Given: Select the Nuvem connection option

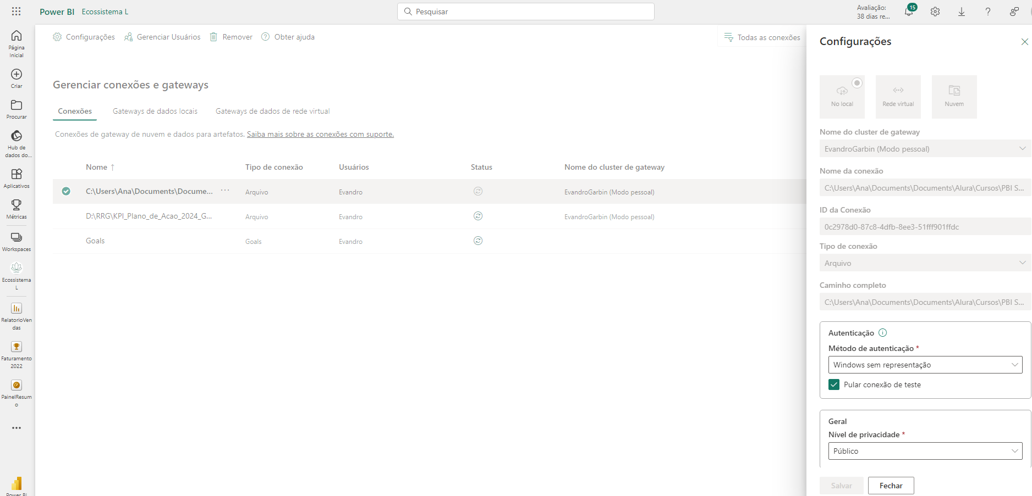Looking at the screenshot, I should click(x=954, y=97).
